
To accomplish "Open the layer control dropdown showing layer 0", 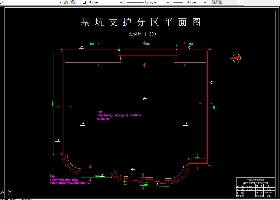I will tap(60, 2).
